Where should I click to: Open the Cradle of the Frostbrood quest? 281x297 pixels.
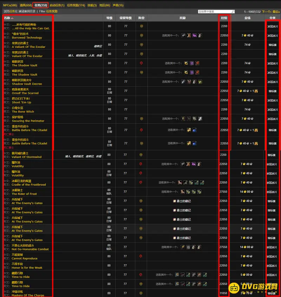tap(28, 185)
